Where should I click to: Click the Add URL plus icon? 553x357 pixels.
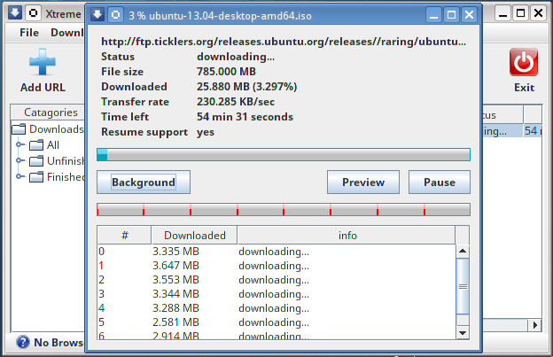[x=43, y=62]
